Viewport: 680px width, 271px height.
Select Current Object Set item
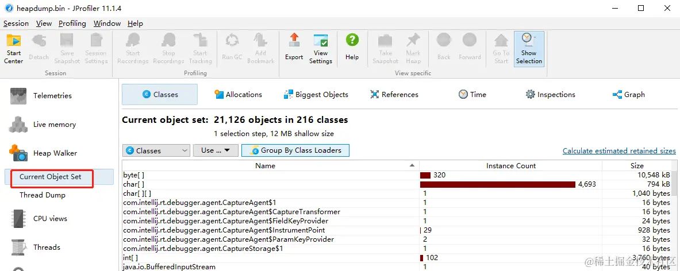point(59,177)
